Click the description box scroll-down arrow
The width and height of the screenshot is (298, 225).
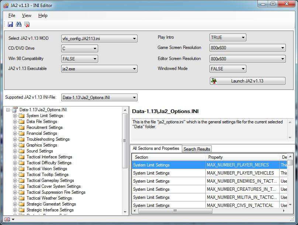coord(290,138)
